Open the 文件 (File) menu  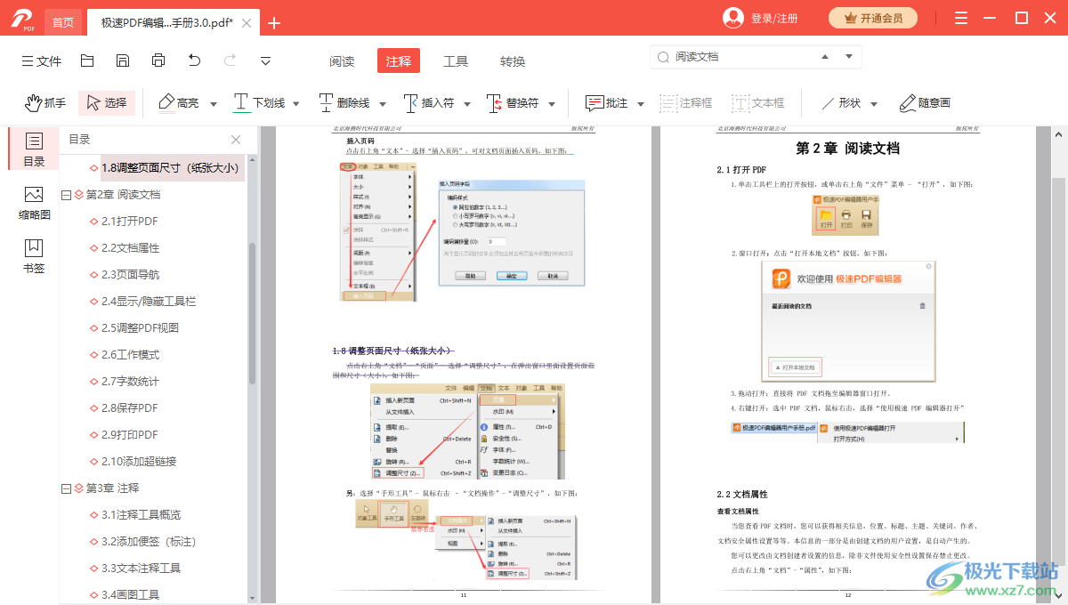point(41,61)
